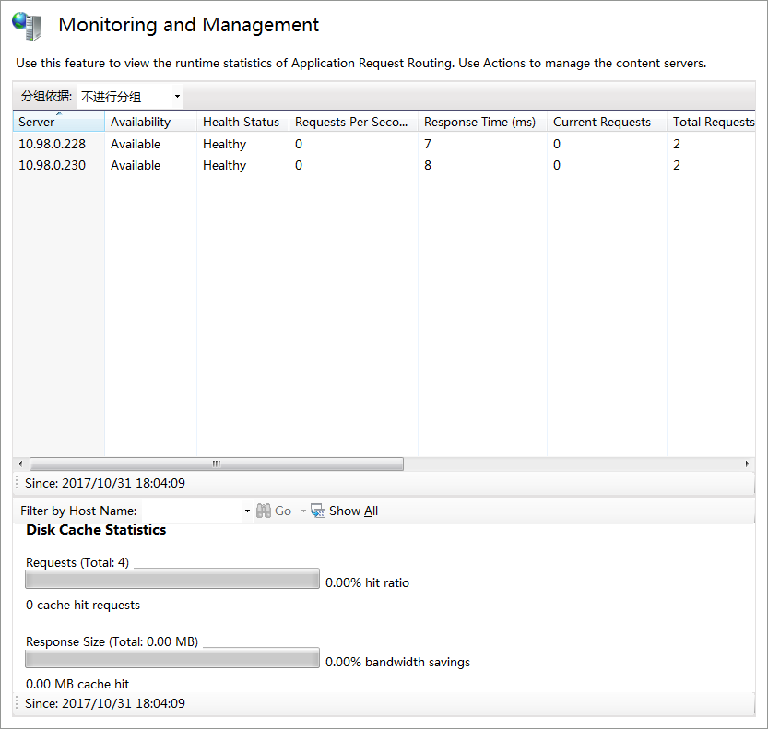Click the Response Size bandwidth savings bar
The width and height of the screenshot is (768, 729).
tap(172, 657)
